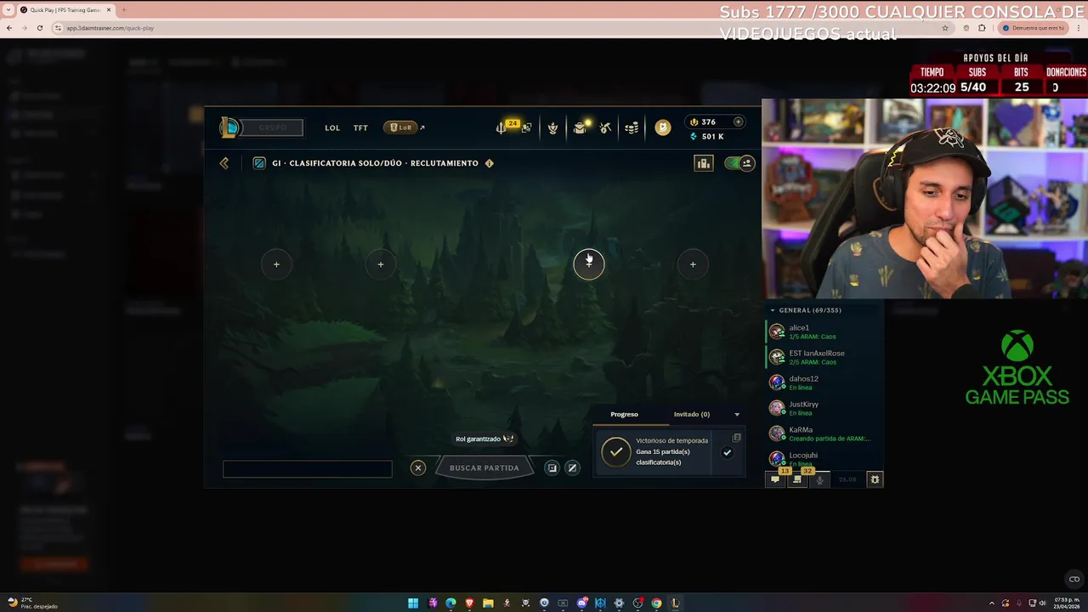The height and width of the screenshot is (612, 1088).
Task: Open missions panel icon with 32 badge
Action: pyautogui.click(x=797, y=479)
